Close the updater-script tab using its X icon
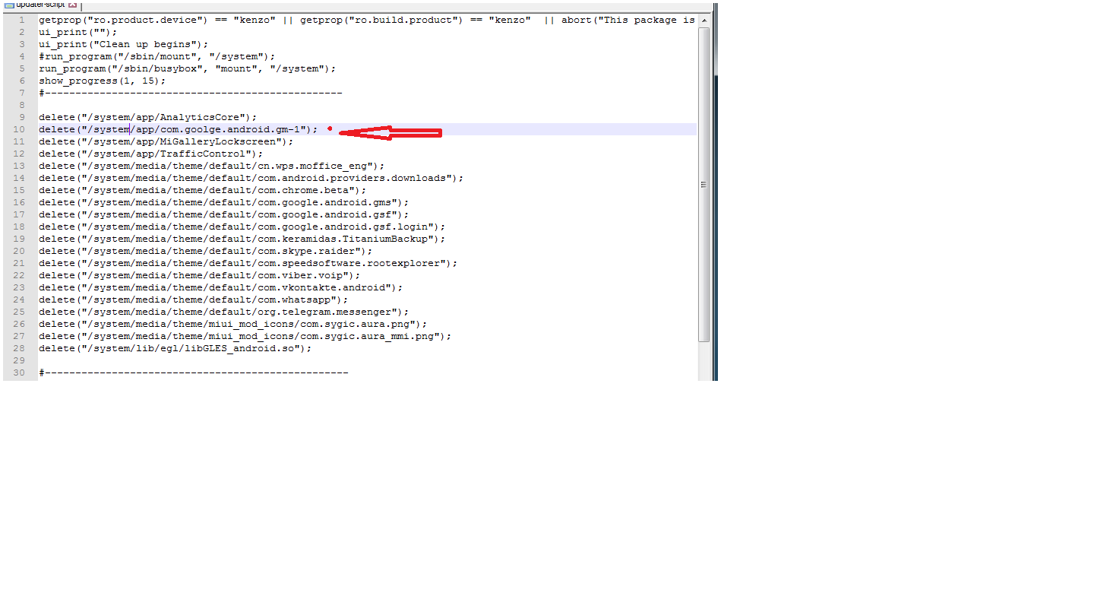 click(x=73, y=4)
